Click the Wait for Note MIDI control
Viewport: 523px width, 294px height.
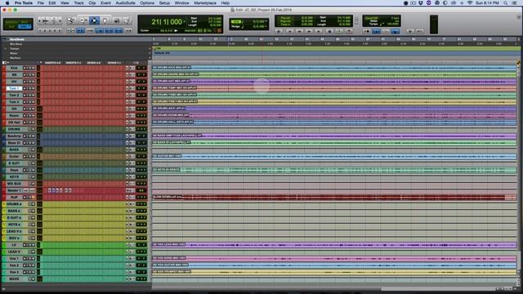point(366,31)
